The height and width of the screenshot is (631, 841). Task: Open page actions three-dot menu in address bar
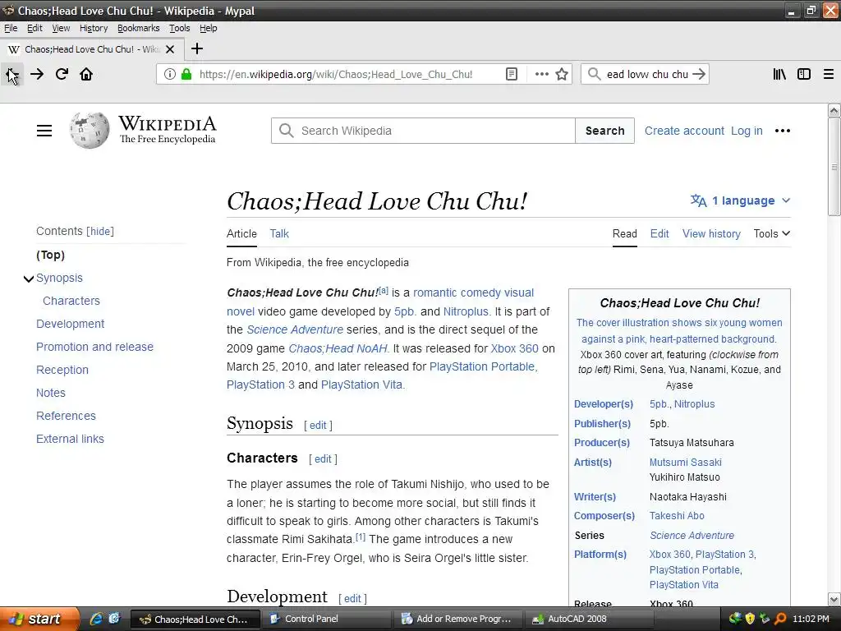542,74
